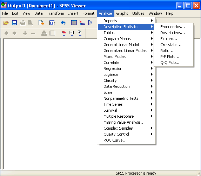Click the Promote left-arrow outline icon

6,33
